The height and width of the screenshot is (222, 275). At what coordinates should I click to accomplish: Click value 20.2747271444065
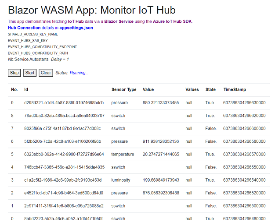[x=161, y=154]
